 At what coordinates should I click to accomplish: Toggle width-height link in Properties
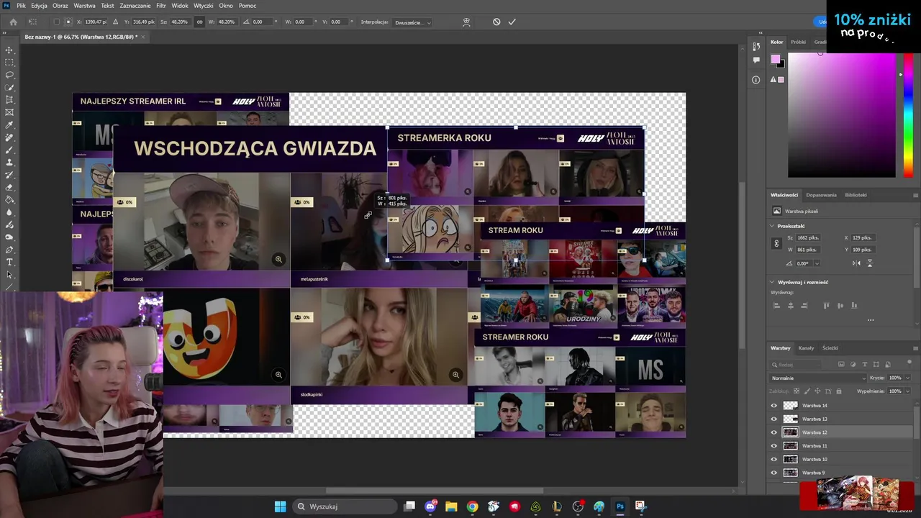point(776,244)
